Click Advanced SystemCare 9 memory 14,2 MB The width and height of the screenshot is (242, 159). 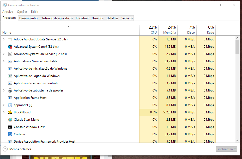[170, 47]
